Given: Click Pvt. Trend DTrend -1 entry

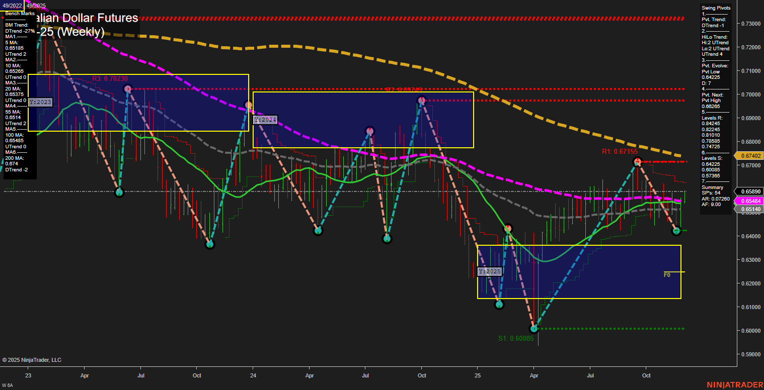Looking at the screenshot, I should 713,26.
